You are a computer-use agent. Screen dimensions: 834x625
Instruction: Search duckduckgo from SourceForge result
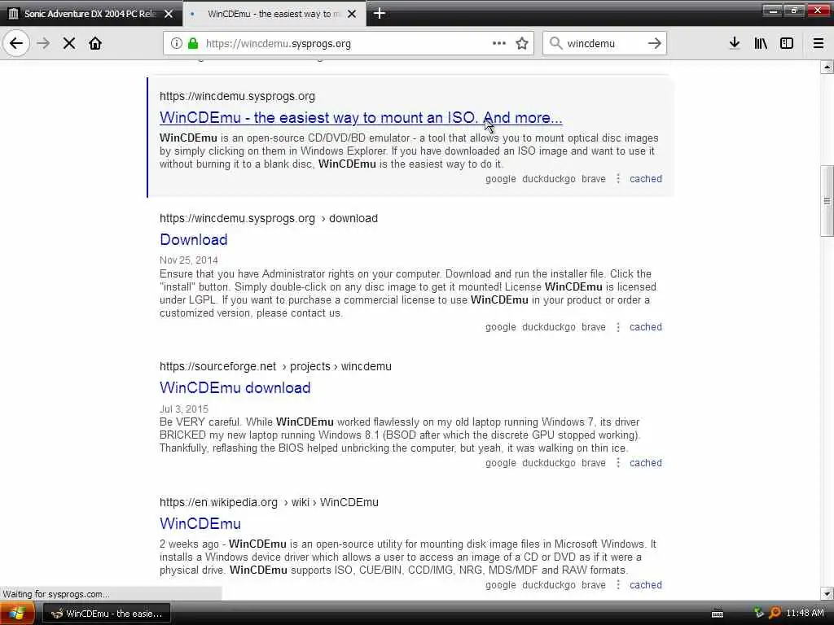point(548,463)
